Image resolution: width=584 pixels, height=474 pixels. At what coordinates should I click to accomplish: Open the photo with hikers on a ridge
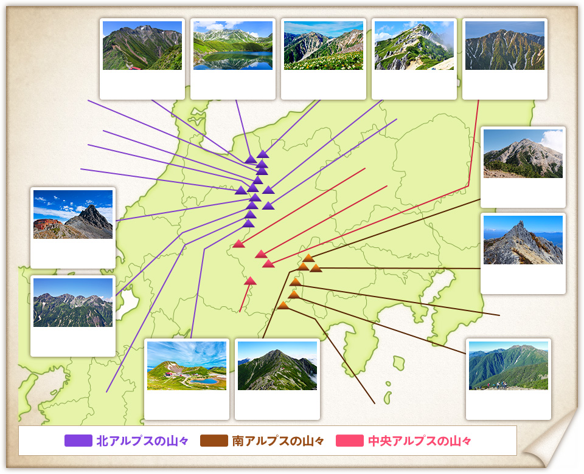pyautogui.click(x=509, y=365)
